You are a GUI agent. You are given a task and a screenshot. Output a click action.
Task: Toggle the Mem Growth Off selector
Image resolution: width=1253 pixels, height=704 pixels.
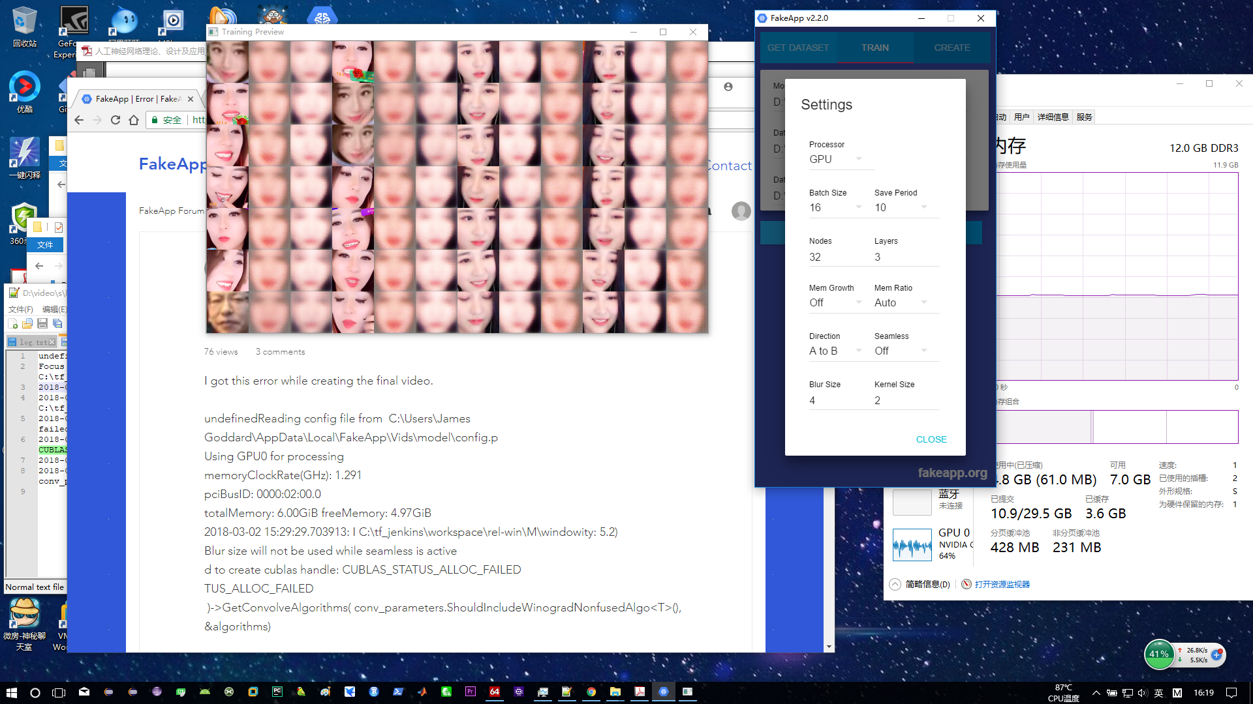click(835, 302)
